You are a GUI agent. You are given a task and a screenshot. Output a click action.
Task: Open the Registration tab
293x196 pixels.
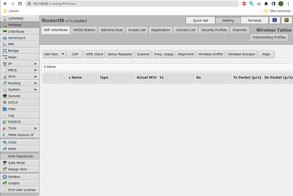[x=161, y=30]
